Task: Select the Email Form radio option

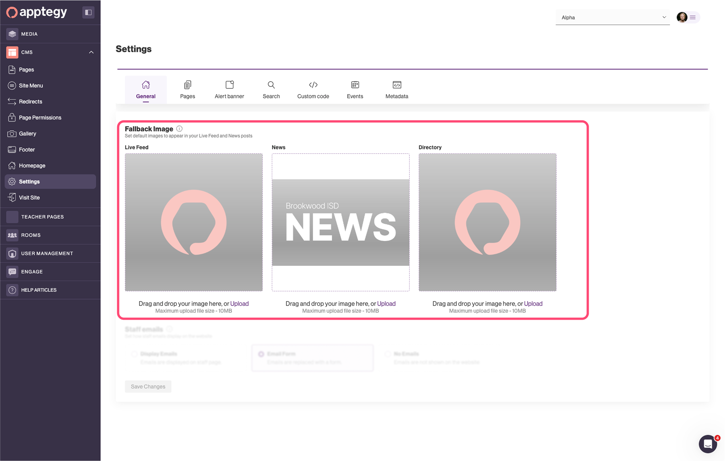Action: click(x=261, y=354)
